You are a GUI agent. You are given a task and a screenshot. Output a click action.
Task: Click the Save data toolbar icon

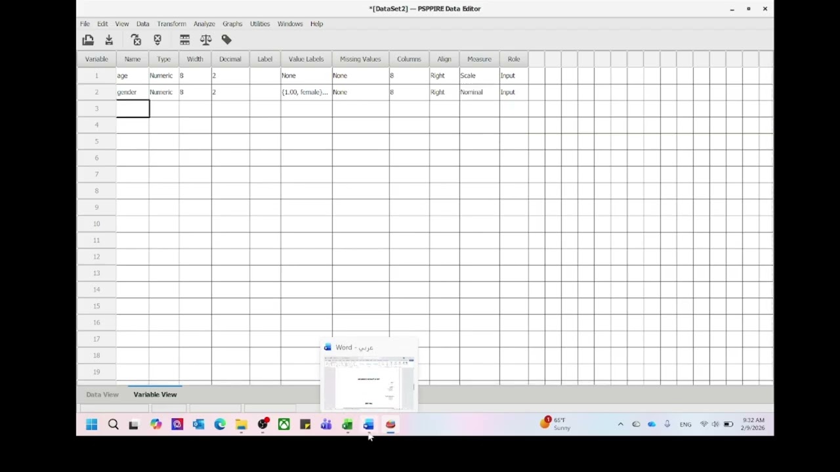click(x=109, y=41)
